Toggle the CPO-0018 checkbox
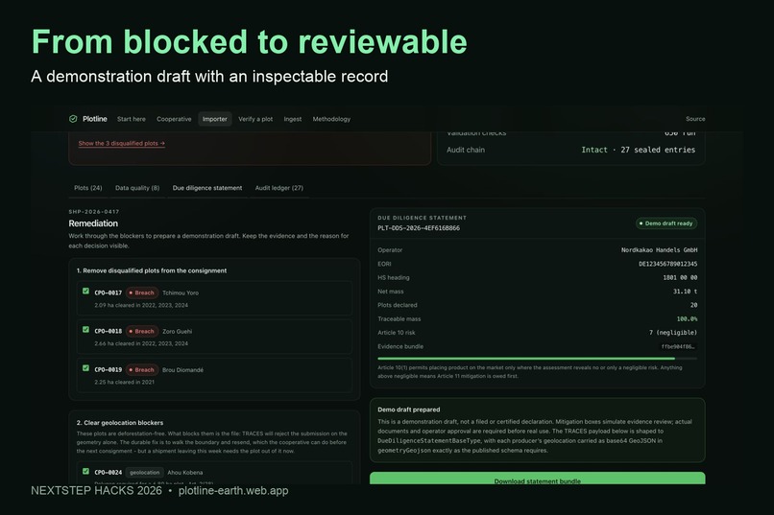Image resolution: width=774 pixels, height=515 pixels. (85, 330)
